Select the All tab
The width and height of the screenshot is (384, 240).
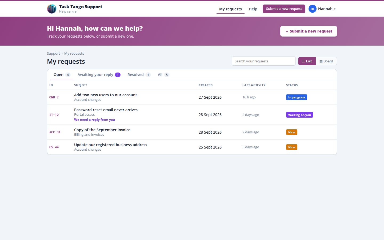click(x=163, y=75)
